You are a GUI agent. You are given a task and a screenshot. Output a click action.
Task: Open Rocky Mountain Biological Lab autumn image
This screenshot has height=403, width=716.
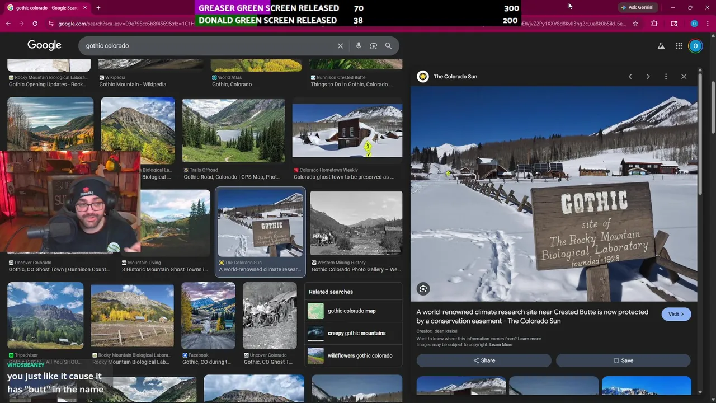tap(132, 316)
